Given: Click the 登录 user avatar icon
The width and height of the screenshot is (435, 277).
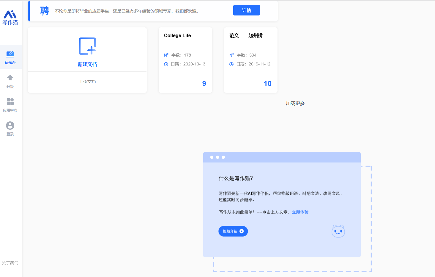Looking at the screenshot, I should click(x=10, y=126).
